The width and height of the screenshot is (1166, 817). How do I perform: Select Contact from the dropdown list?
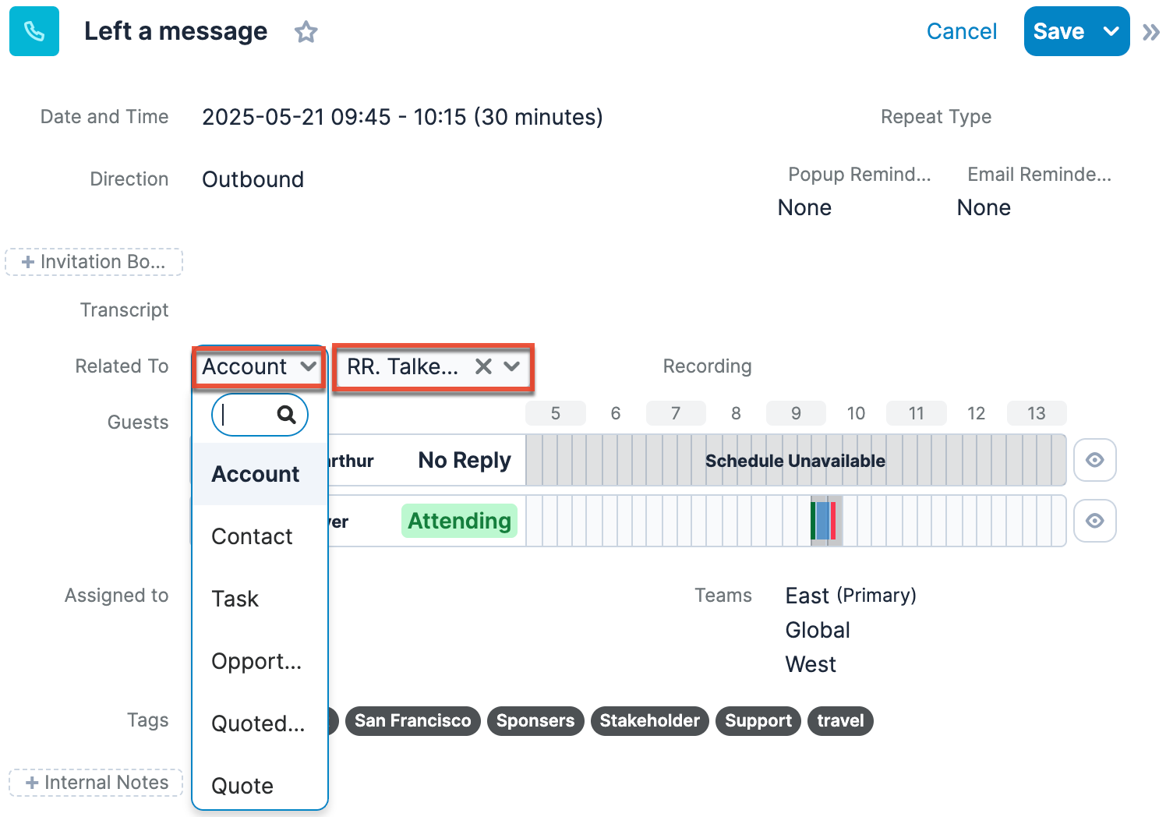[x=252, y=536]
